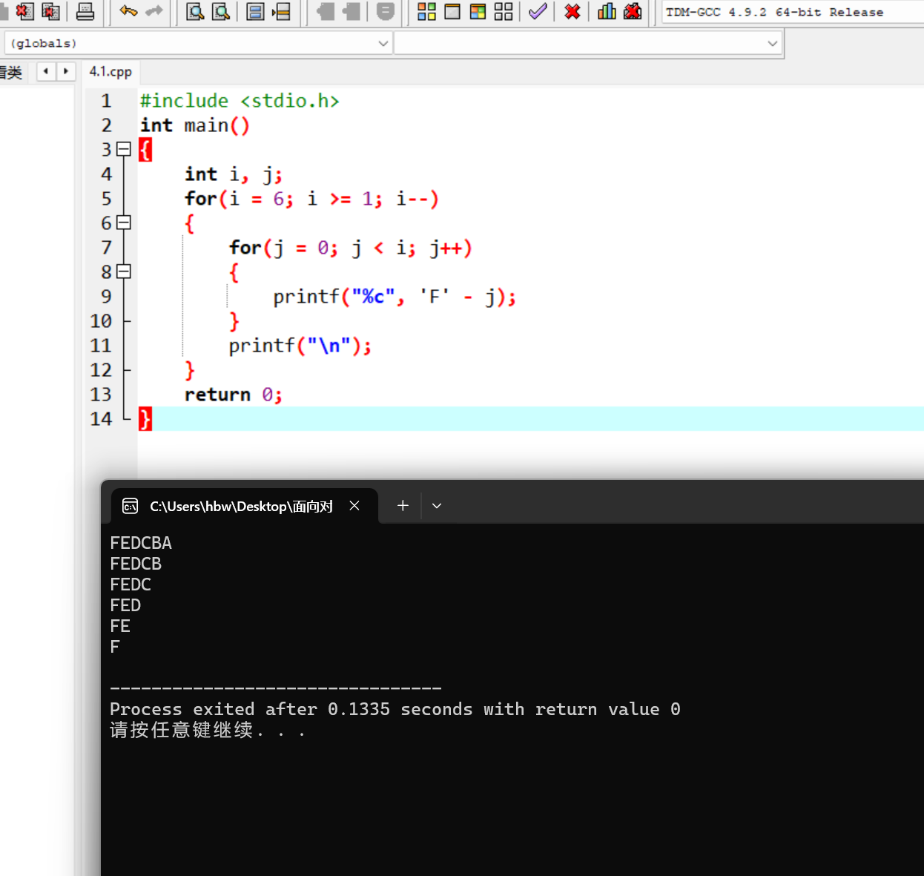This screenshot has width=924, height=876.
Task: Expand the empty members dropdown beside globals
Action: tap(587, 43)
